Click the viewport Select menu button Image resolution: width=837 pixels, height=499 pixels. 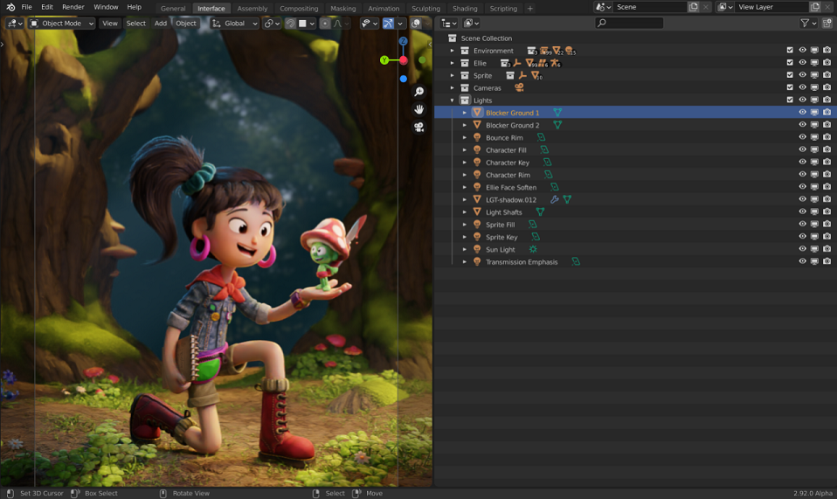pos(135,24)
